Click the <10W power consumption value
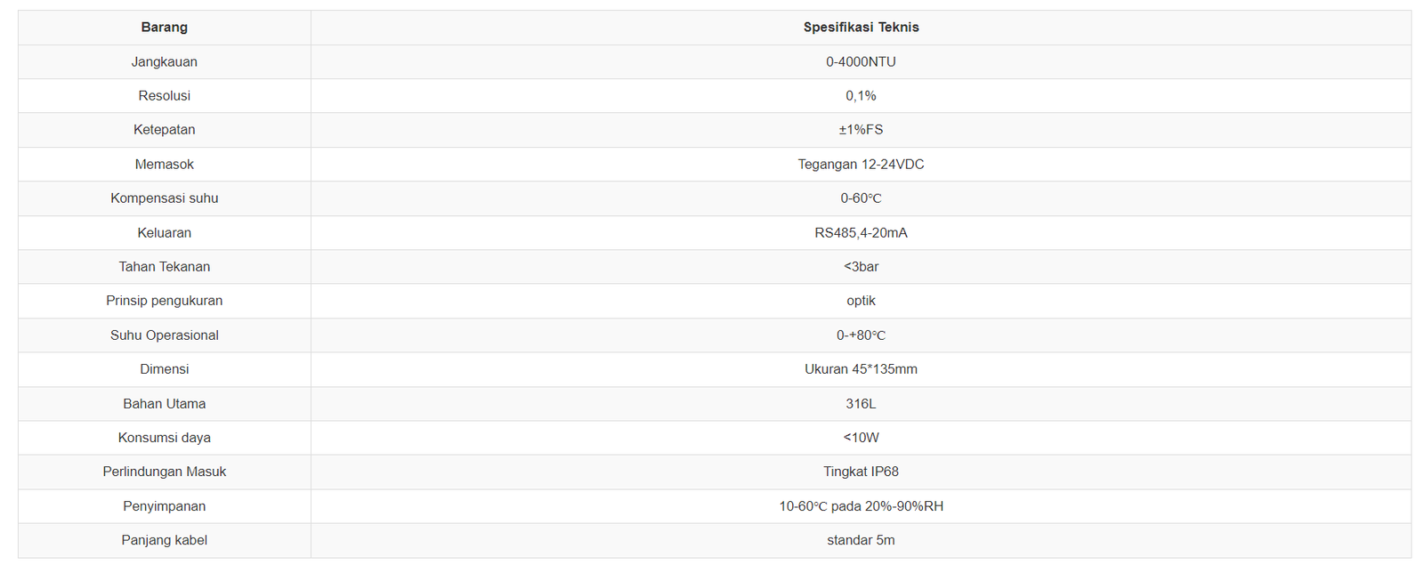Image resolution: width=1424 pixels, height=565 pixels. pyautogui.click(x=861, y=438)
